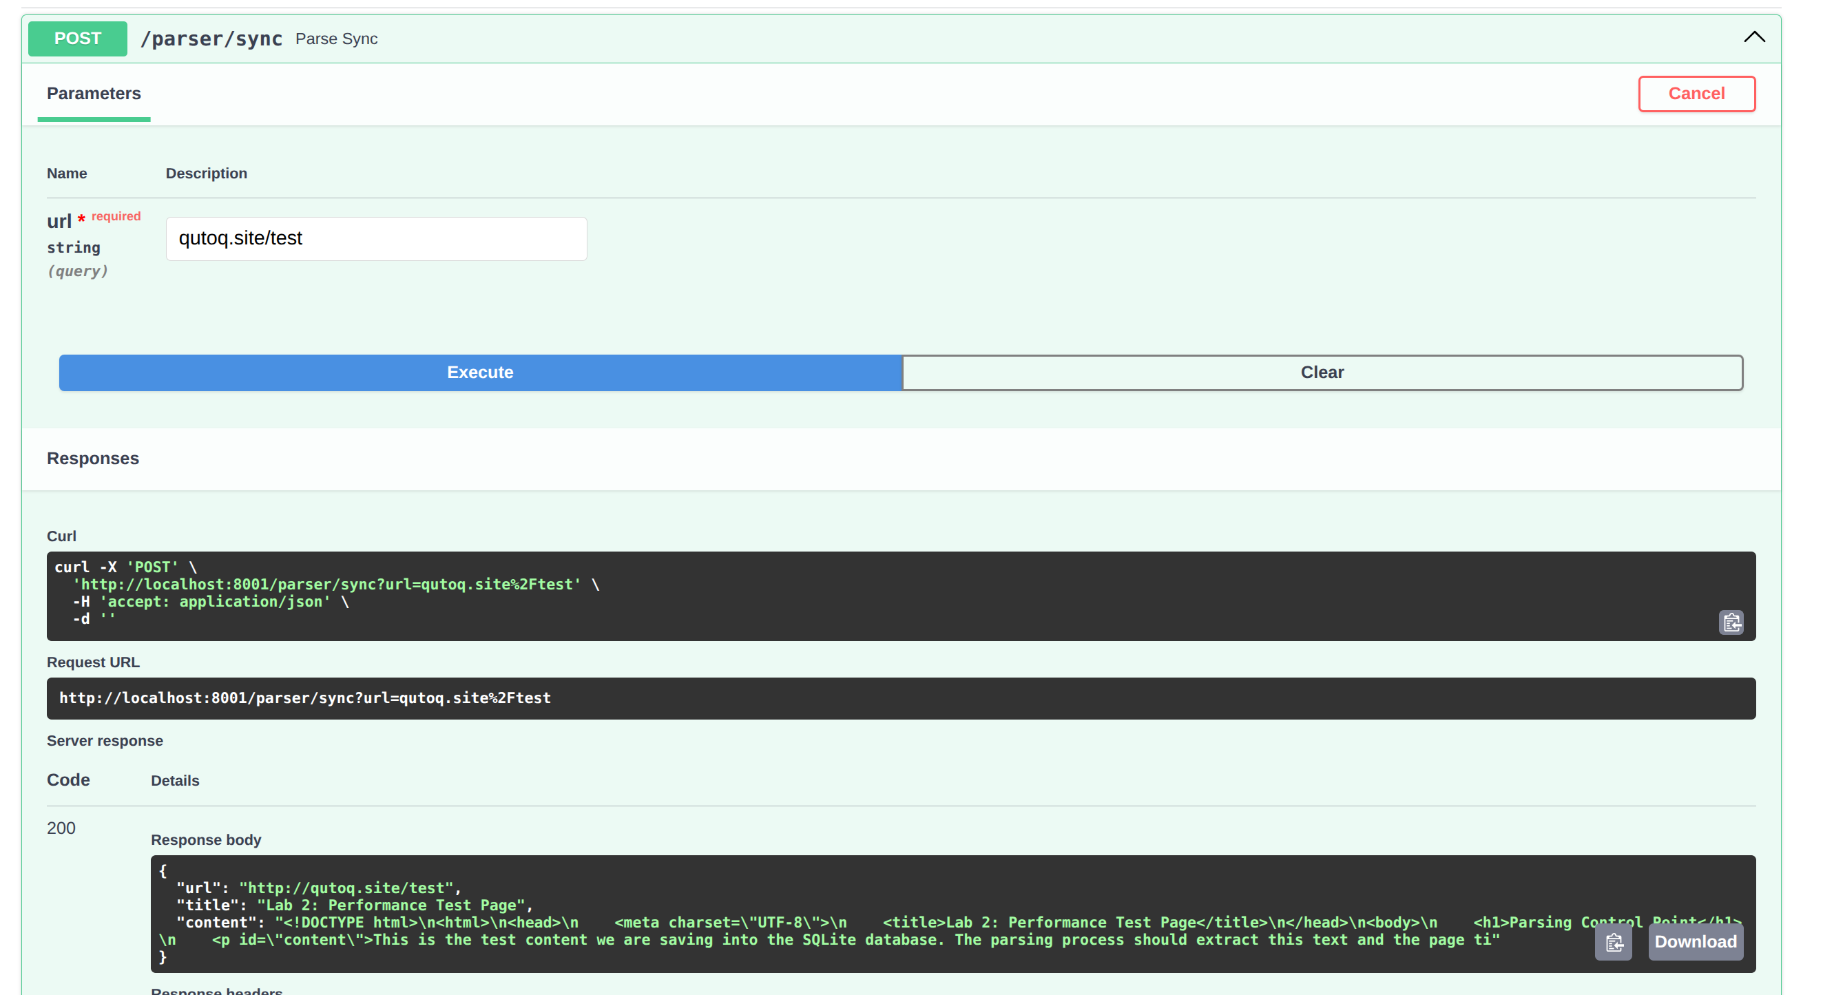Collapse the /parser/sync operation with the chevron
This screenshot has height=995, width=1823.
tap(1754, 37)
